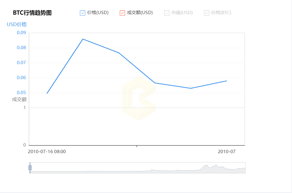Image resolution: width=292 pixels, height=193 pixels.
Task: Click the timeline navigator strip at bottom
Action: click(138, 168)
